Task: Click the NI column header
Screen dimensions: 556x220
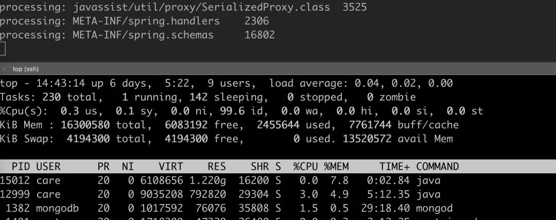Action: pos(128,166)
